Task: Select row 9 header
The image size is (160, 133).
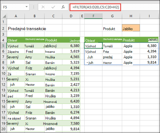Action: click(x=3, y=68)
